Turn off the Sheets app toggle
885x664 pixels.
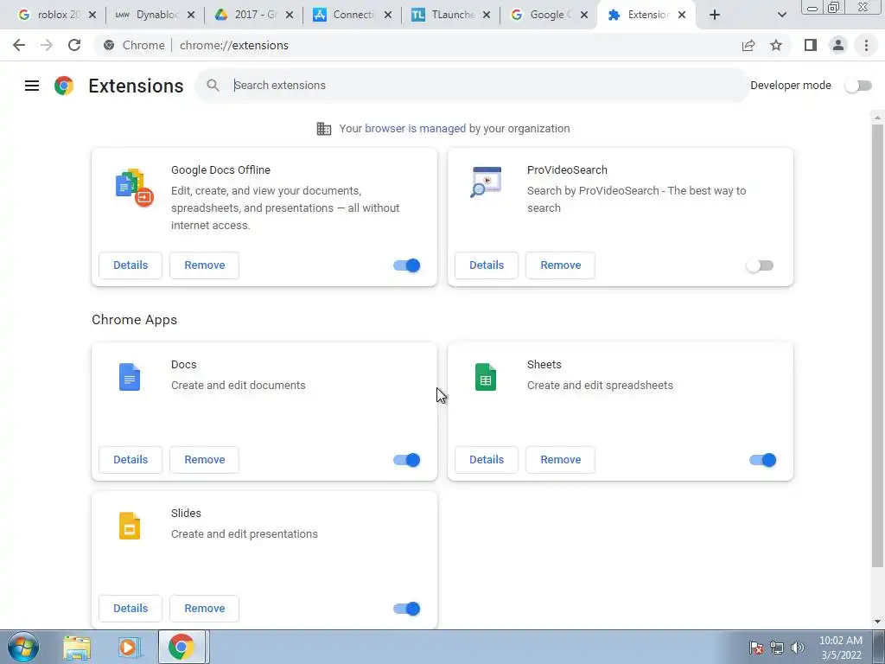click(763, 460)
